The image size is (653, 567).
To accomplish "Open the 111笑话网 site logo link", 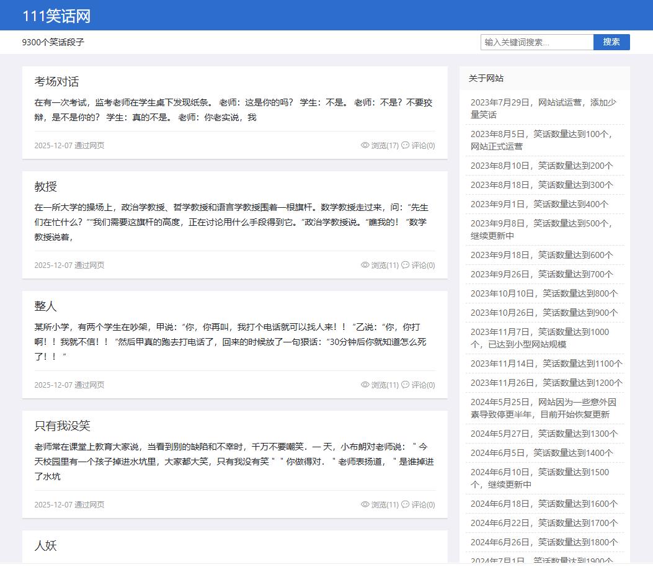I will pyautogui.click(x=56, y=16).
